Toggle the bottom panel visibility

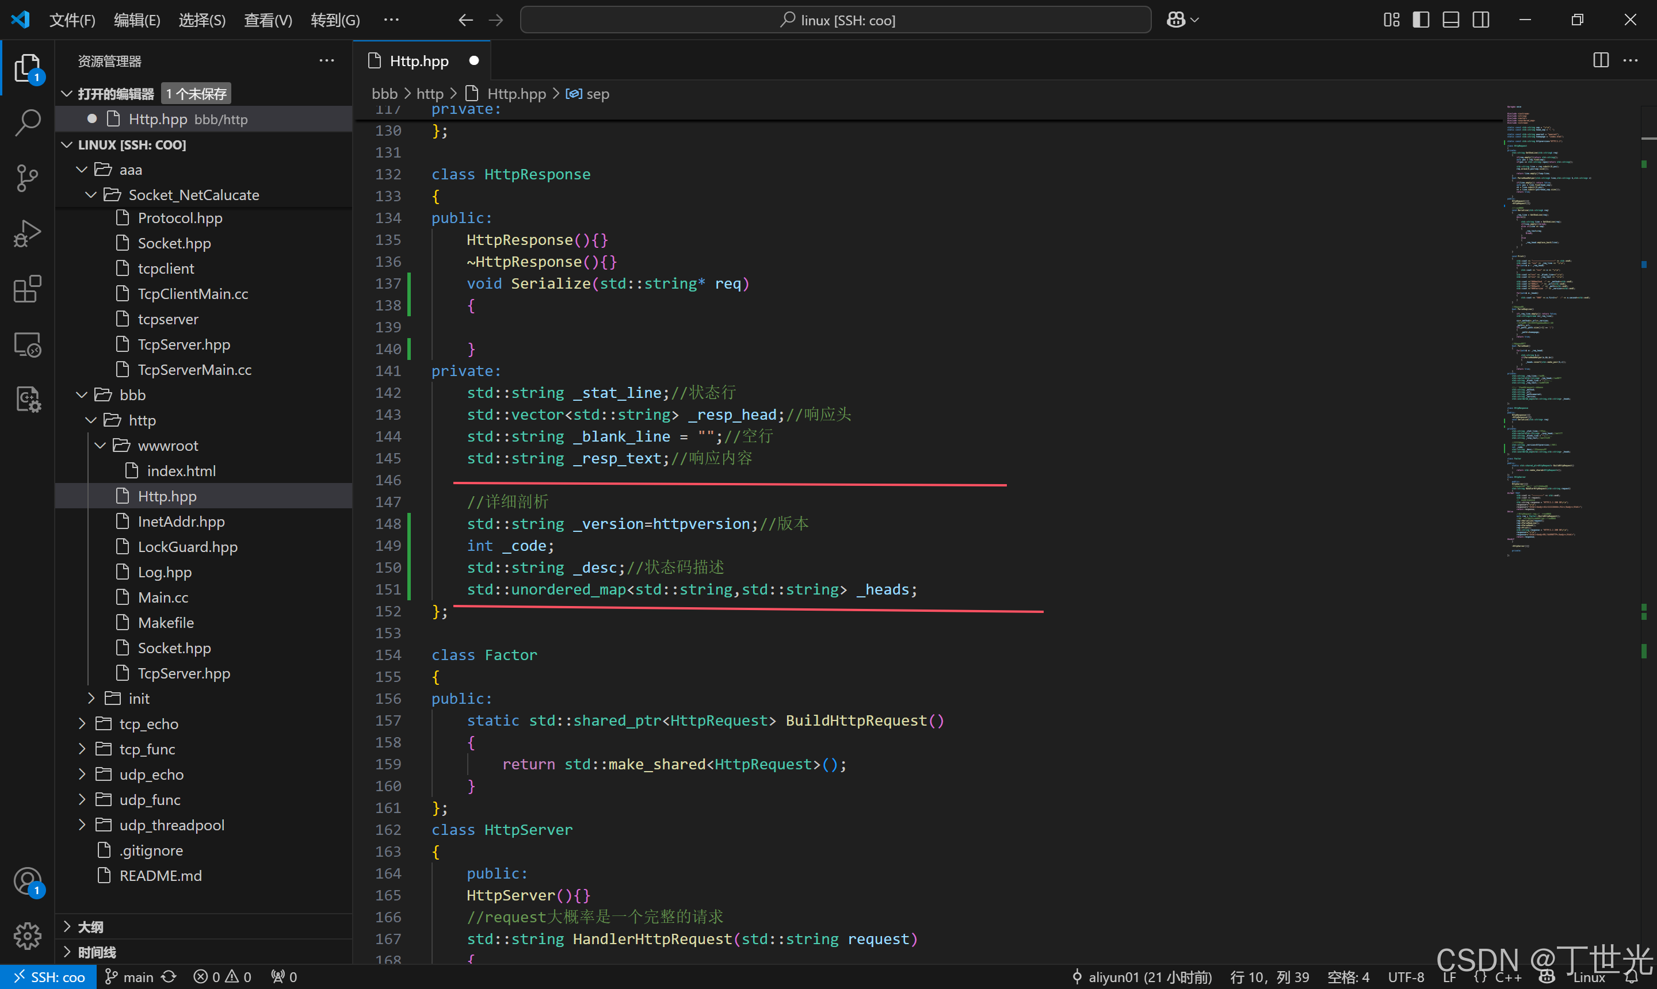point(1451,20)
